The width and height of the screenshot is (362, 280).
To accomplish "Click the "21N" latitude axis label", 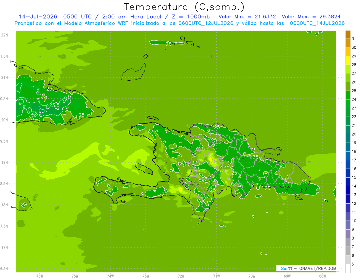I will pyautogui.click(x=5, y=78).
